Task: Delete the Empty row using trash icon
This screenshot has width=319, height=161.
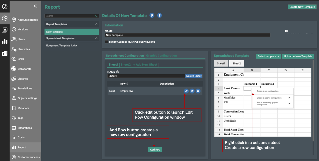Action: [x=198, y=91]
